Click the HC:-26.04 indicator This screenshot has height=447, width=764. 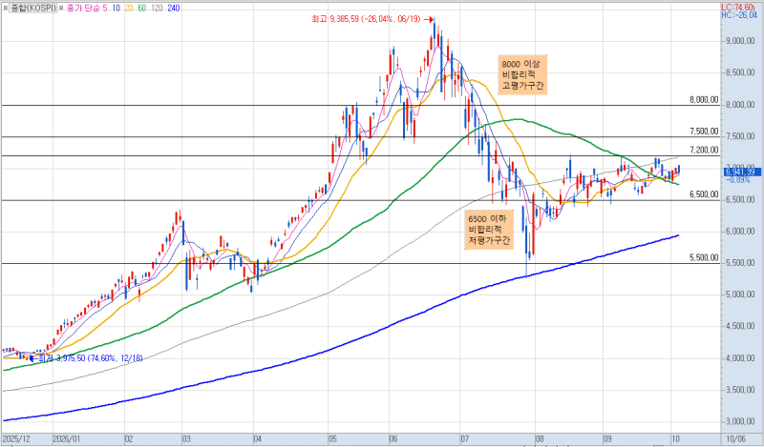pyautogui.click(x=739, y=15)
